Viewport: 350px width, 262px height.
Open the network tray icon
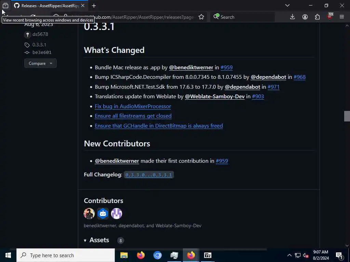(x=298, y=255)
